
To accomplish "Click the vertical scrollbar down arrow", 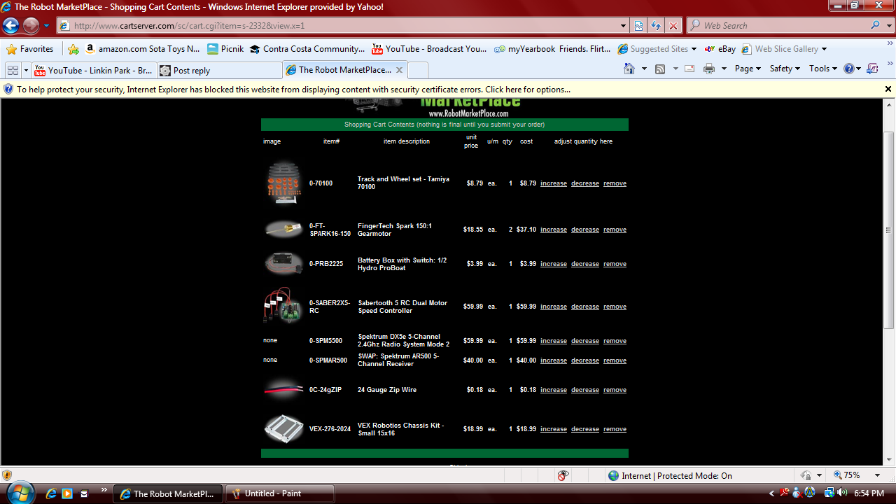I will pos(889,460).
